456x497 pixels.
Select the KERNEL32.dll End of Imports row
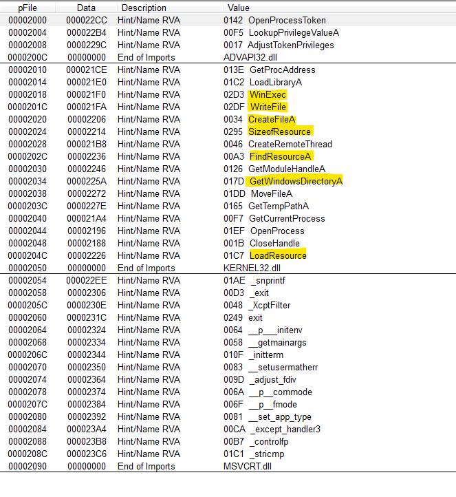(252, 268)
